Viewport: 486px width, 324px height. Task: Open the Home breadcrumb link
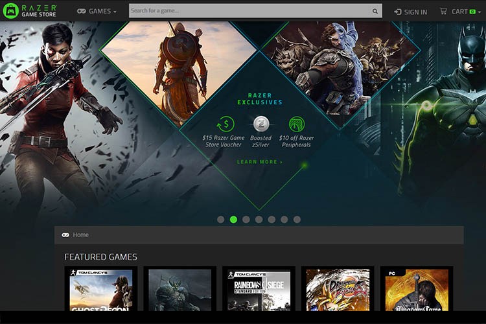coord(80,235)
